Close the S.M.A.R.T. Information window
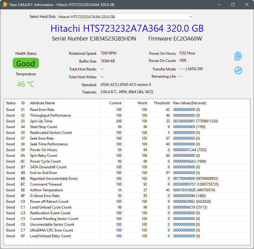This screenshot has width=254, height=249. 247,5
